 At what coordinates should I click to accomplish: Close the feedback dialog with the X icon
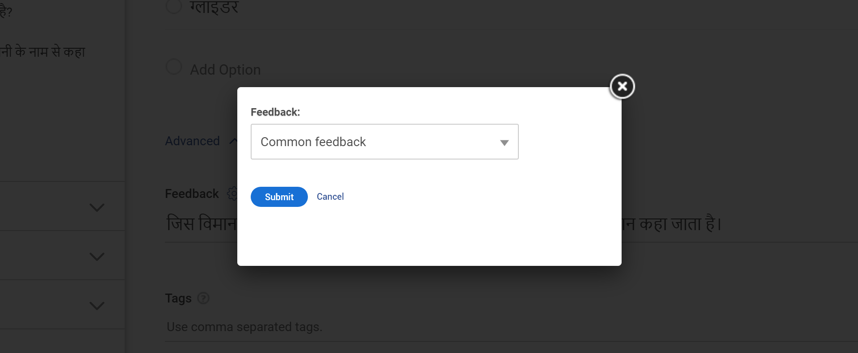pos(622,86)
